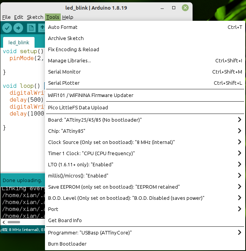Viewport: 246px width, 251px height.
Task: Choose Auto Format from Tools menu
Action: 145,27
